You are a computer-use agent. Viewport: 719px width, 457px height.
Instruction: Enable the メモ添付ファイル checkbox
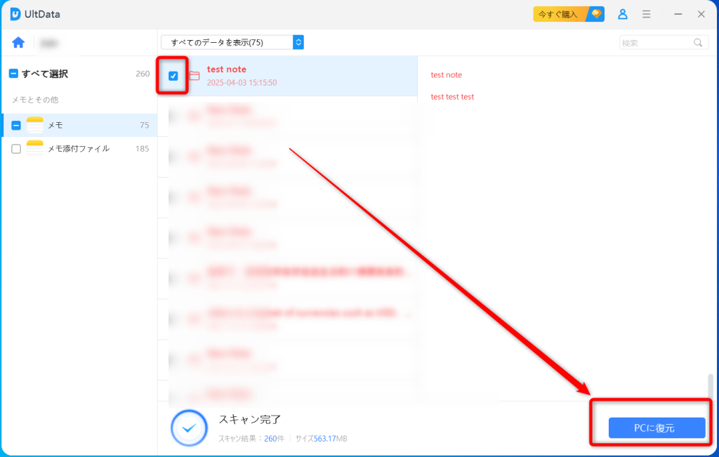(x=15, y=148)
